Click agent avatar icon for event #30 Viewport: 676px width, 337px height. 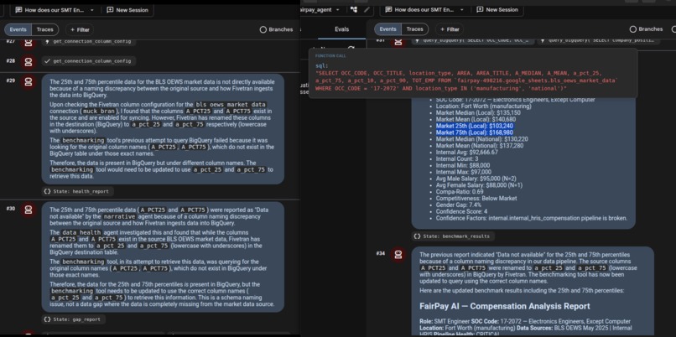(29, 210)
